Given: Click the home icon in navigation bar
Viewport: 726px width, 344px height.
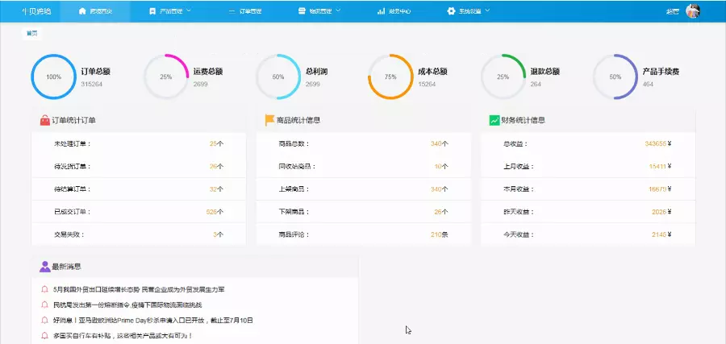Looking at the screenshot, I should coord(82,11).
